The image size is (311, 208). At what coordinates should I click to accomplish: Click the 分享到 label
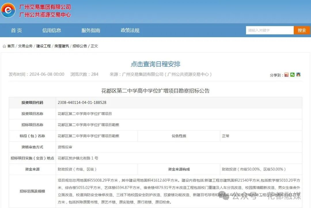[x=276, y=75]
